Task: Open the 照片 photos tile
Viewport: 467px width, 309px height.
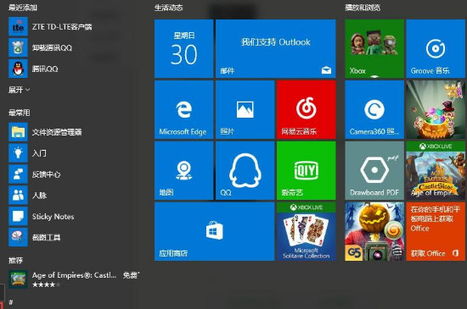Action: [245, 109]
